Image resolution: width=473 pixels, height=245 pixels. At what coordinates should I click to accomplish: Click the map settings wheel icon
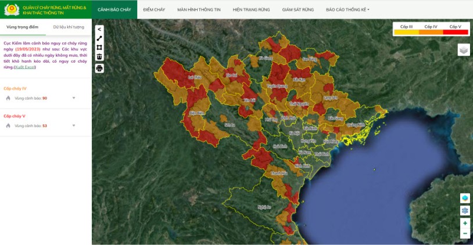pos(465,210)
